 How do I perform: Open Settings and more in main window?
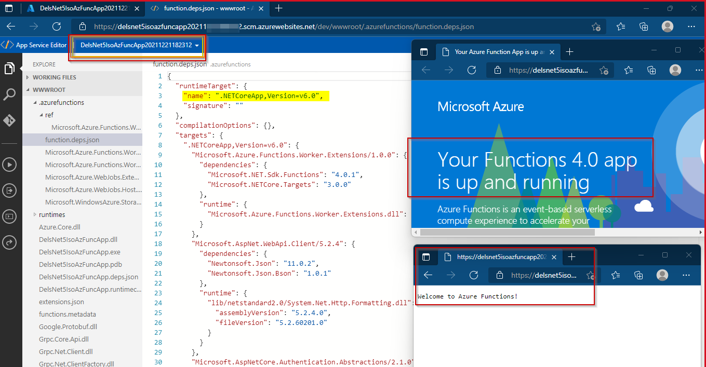[x=691, y=26]
